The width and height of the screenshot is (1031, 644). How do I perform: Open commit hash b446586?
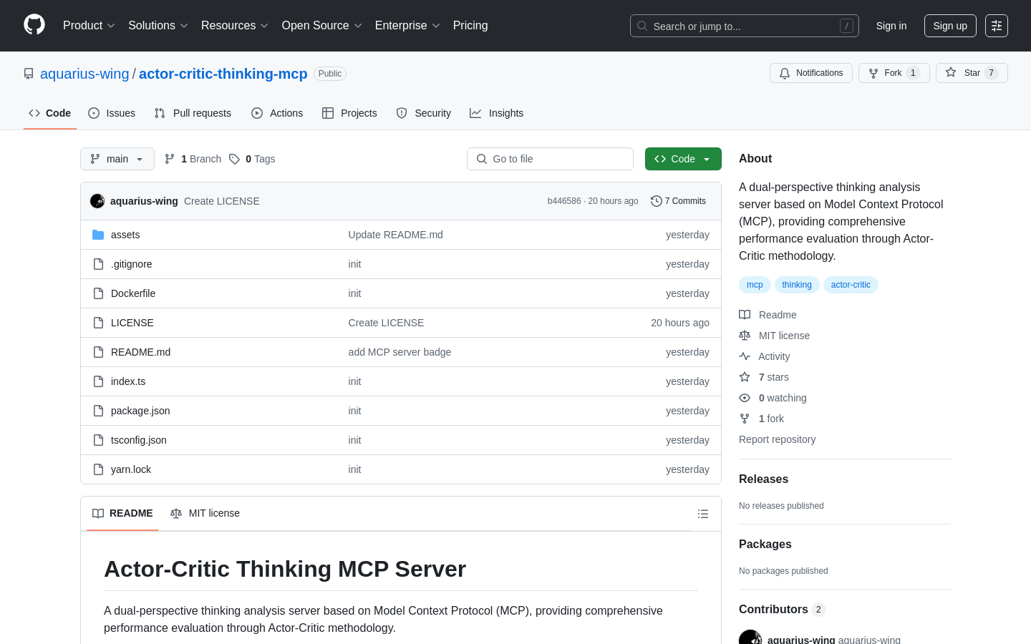[564, 201]
